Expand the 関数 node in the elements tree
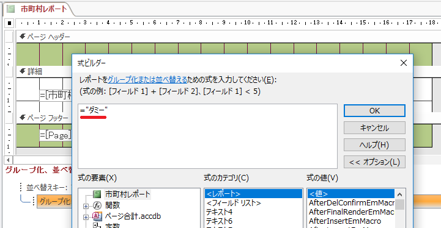Screen dimensions: 441x228 pos(86,206)
